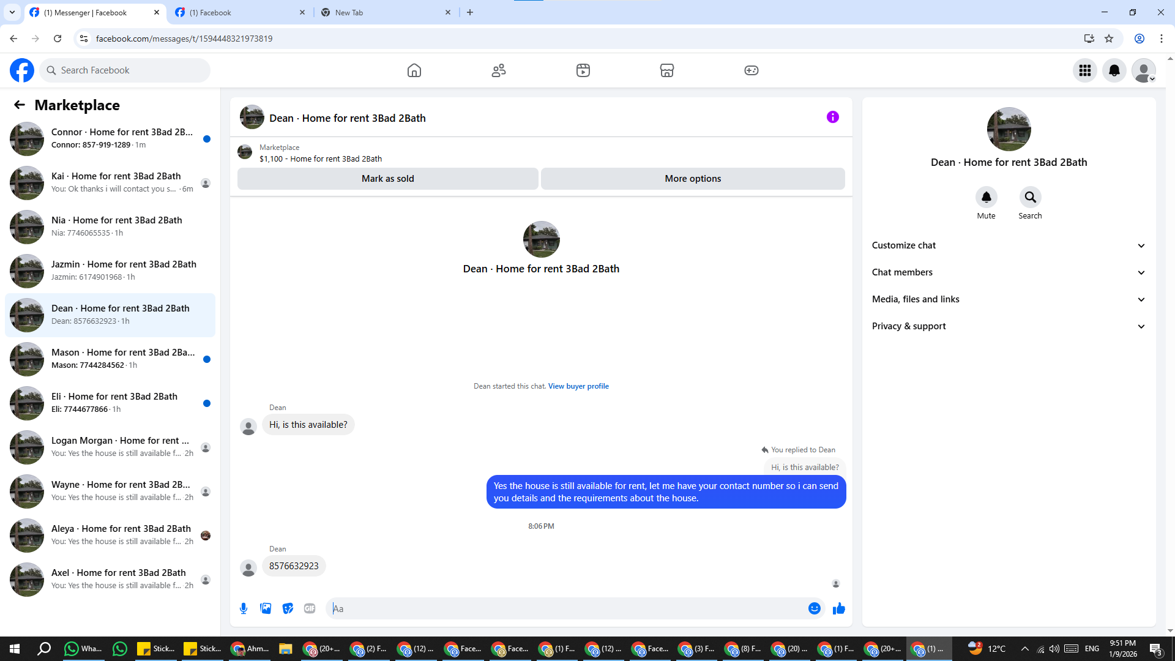Open the emoji picker in message box
The height and width of the screenshot is (661, 1175).
pyautogui.click(x=814, y=608)
